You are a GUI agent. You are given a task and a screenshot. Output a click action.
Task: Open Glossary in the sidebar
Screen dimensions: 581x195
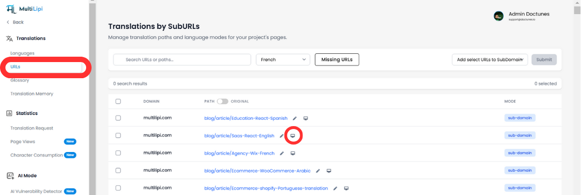coord(20,80)
